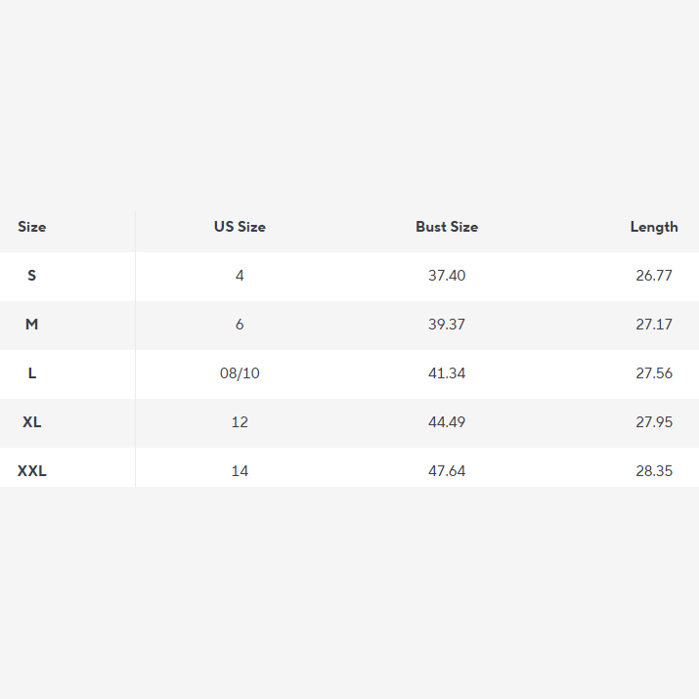Select the US Size column header
699x699 pixels.
240,227
